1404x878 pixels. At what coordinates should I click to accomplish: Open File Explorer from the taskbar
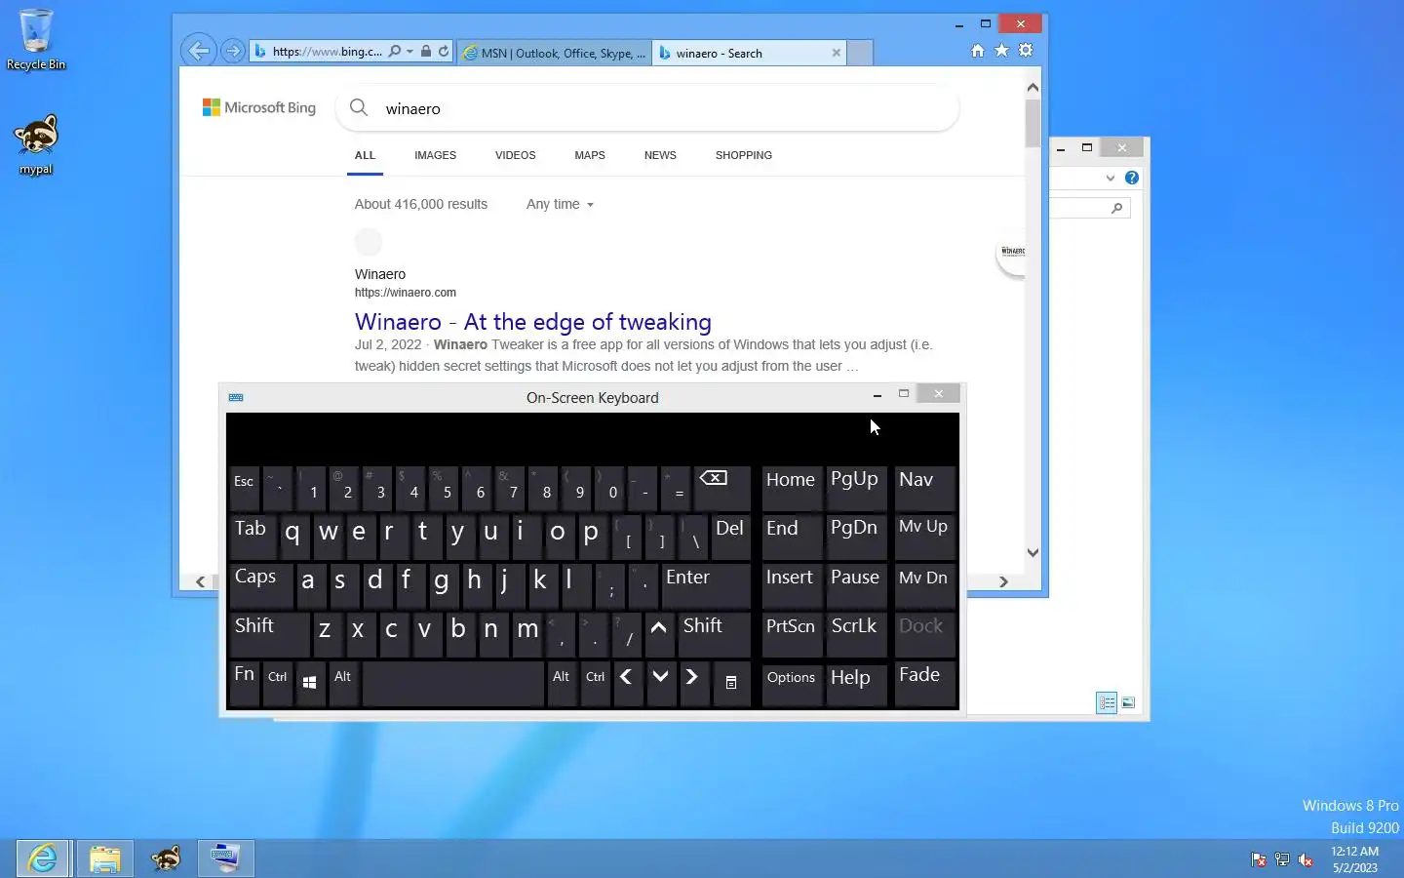click(x=105, y=858)
